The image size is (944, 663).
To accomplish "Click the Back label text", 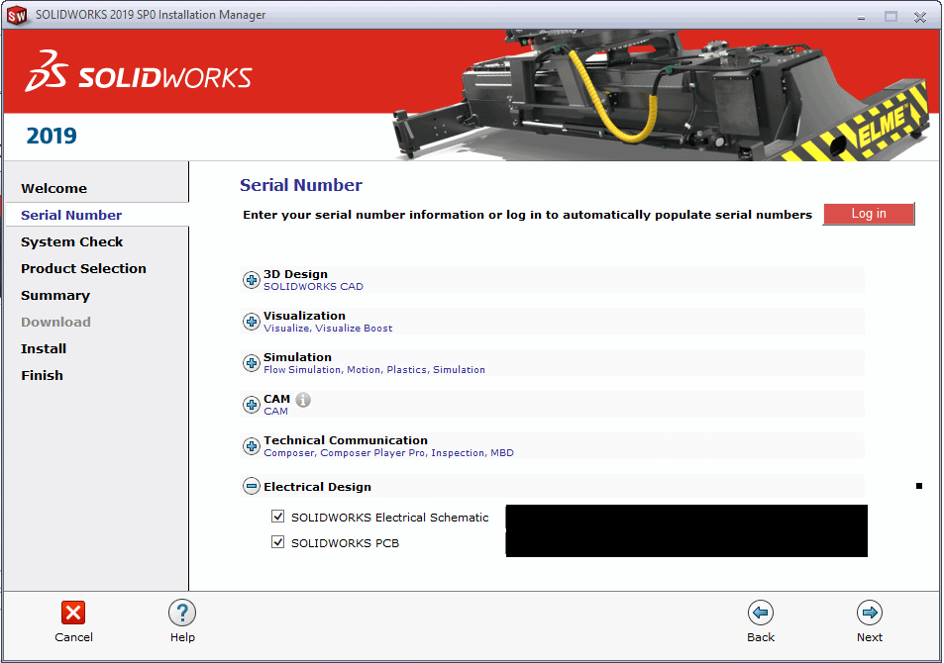I will [x=761, y=637].
